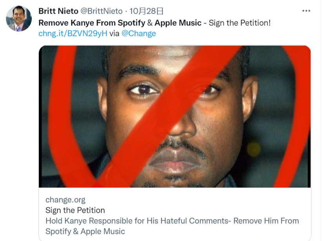
Task: Click the change.org domain on card
Action: point(65,200)
